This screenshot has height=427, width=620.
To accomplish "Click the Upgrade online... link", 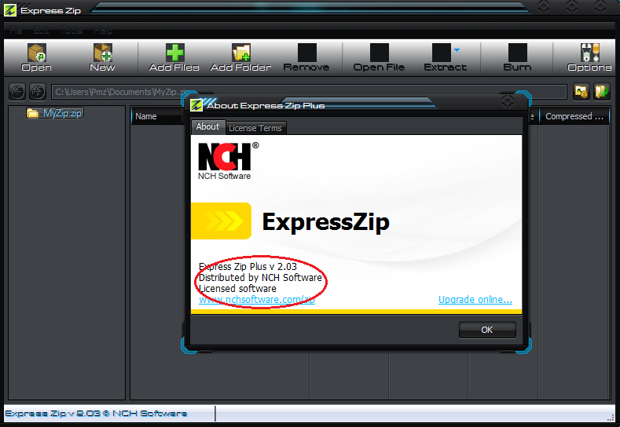I will pos(475,300).
